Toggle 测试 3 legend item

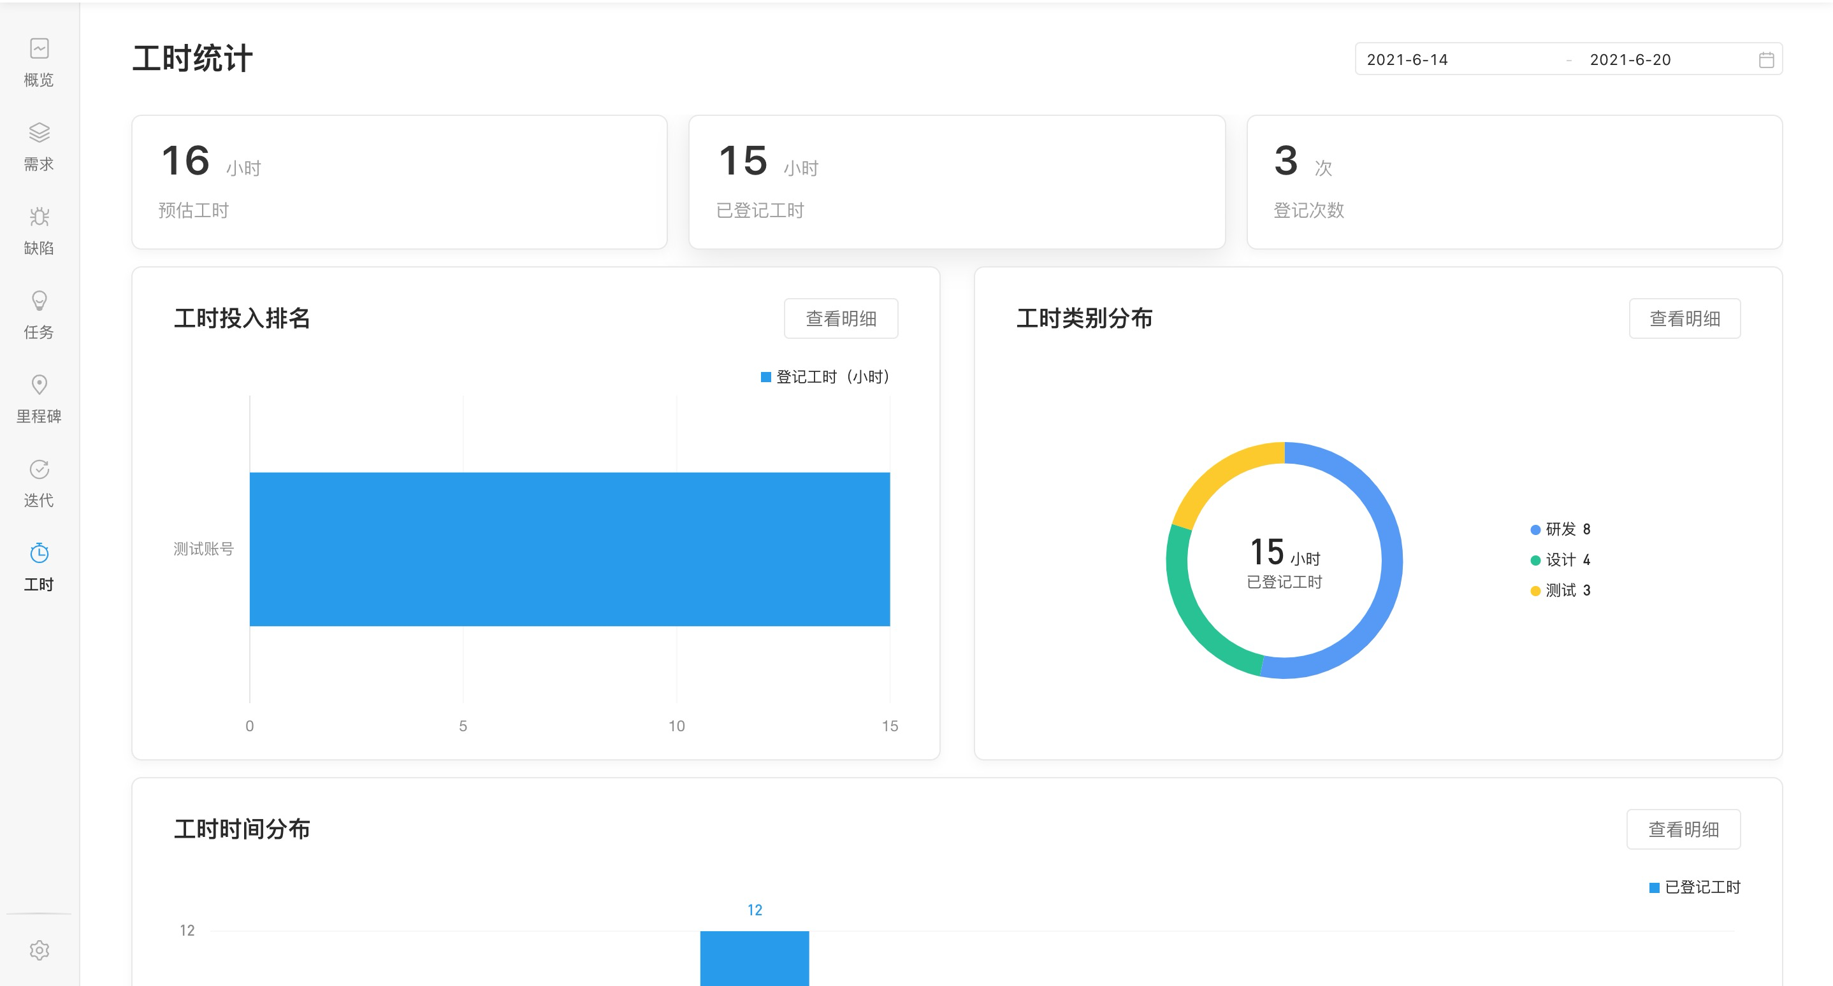(1560, 590)
